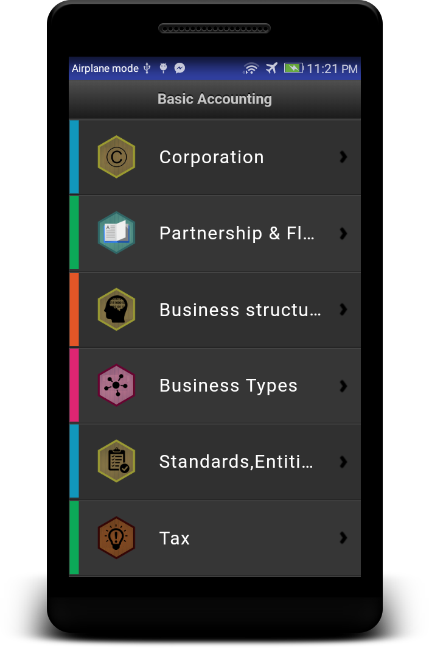
Task: Tap the open book Partnership icon
Action: tap(116, 233)
